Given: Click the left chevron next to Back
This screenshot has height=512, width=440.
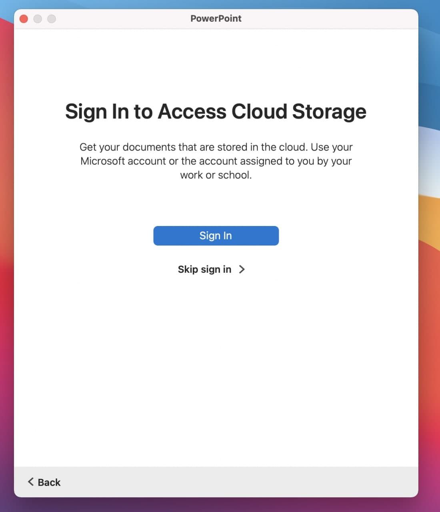Looking at the screenshot, I should click(30, 482).
